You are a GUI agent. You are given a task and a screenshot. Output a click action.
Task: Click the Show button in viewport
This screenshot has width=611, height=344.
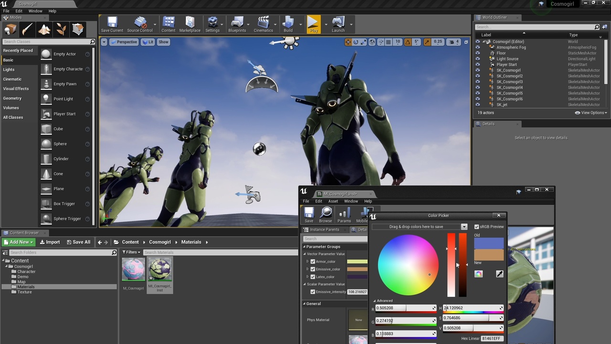(x=163, y=42)
